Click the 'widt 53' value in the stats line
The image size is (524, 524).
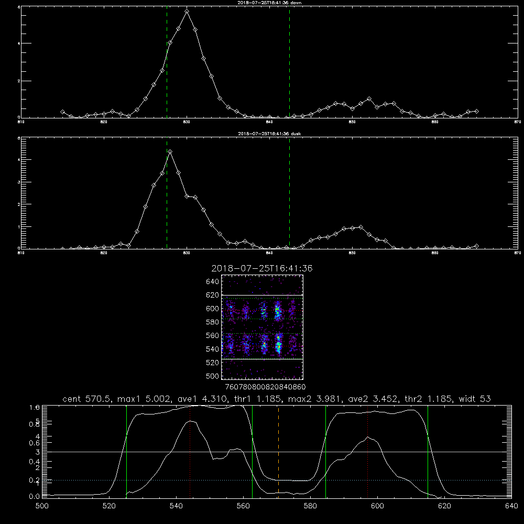click(475, 399)
